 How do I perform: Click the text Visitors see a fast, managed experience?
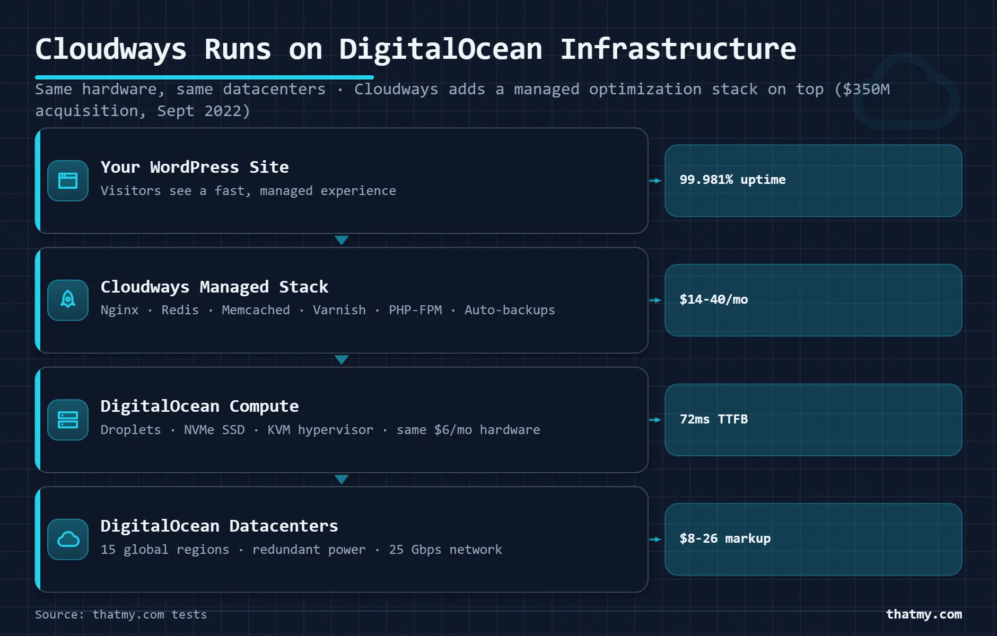[x=248, y=191]
